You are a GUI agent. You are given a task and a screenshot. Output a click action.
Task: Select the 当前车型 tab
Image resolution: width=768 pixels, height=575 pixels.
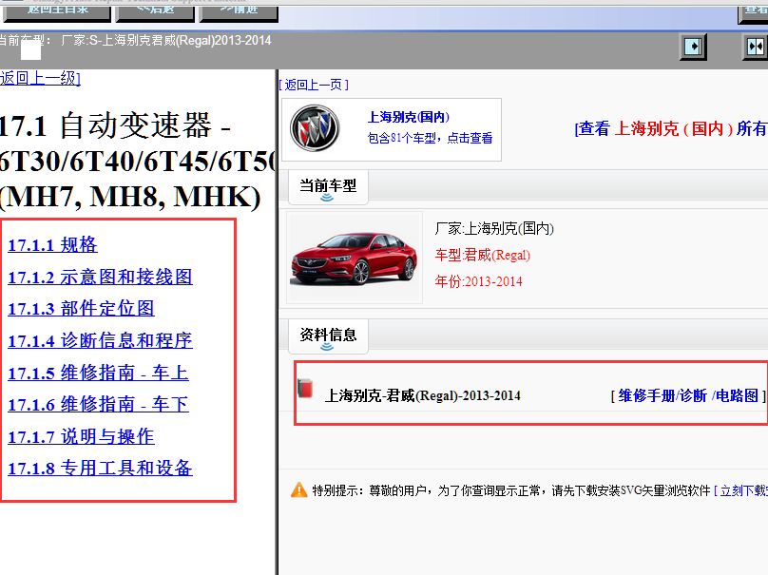pos(328,186)
